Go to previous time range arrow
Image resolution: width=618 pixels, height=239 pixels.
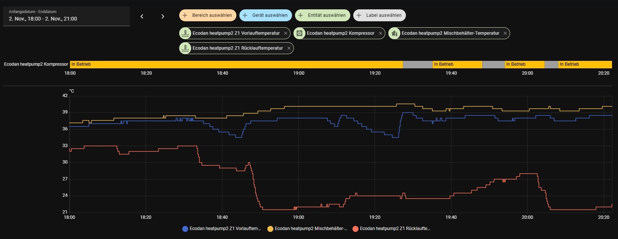[x=142, y=16]
